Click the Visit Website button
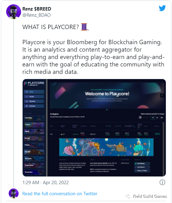The height and width of the screenshot is (203, 172). coord(142,163)
